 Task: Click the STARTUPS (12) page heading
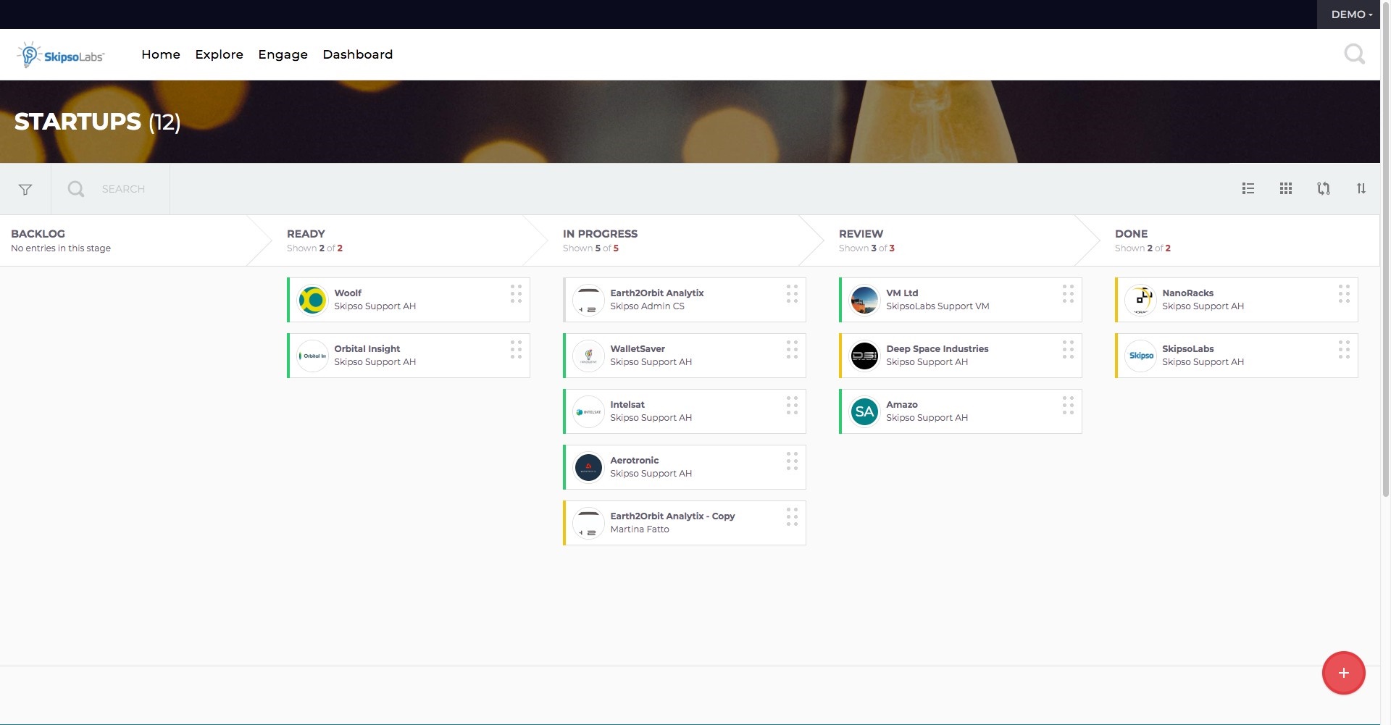97,122
